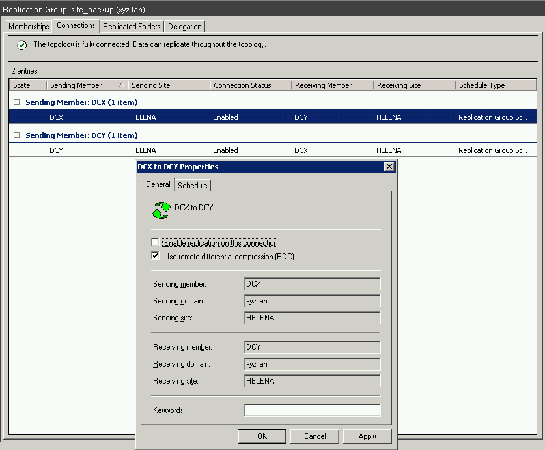Click the Keywords text field
This screenshot has height=450, width=545.
coord(312,410)
